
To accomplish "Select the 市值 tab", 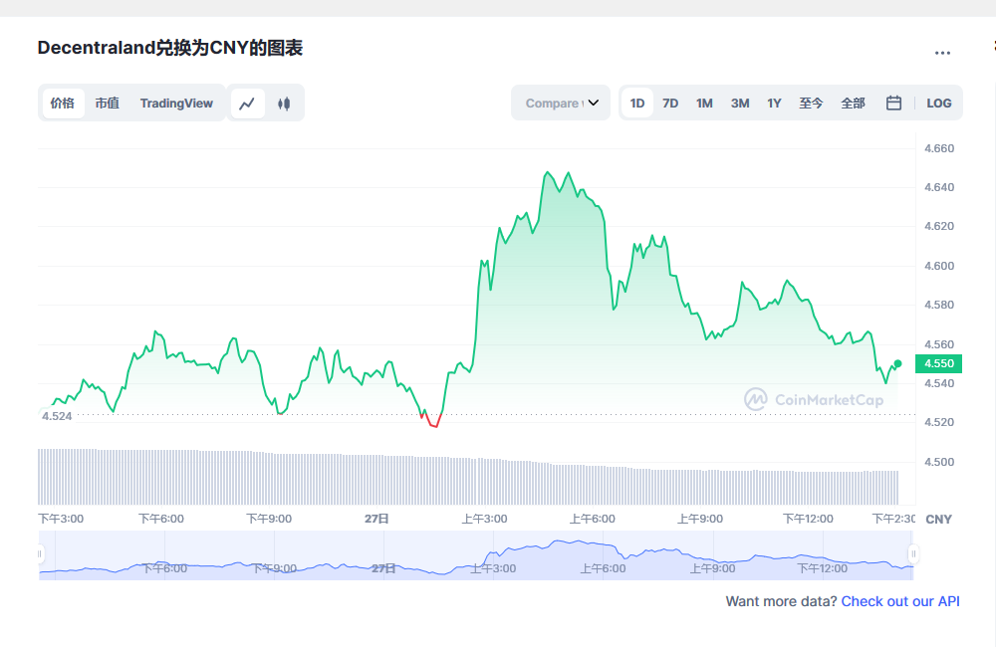I will pos(108,103).
